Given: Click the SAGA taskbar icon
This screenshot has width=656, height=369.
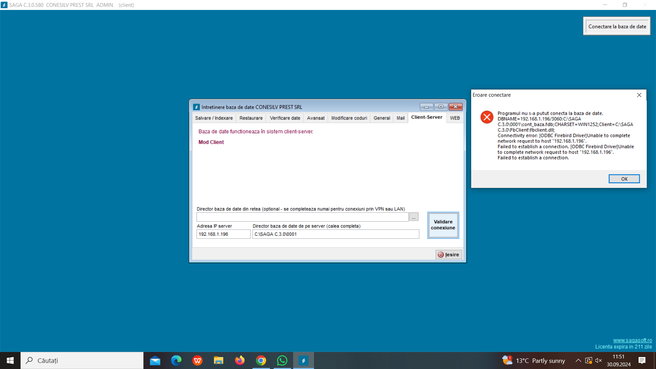Looking at the screenshot, I should coord(303,360).
